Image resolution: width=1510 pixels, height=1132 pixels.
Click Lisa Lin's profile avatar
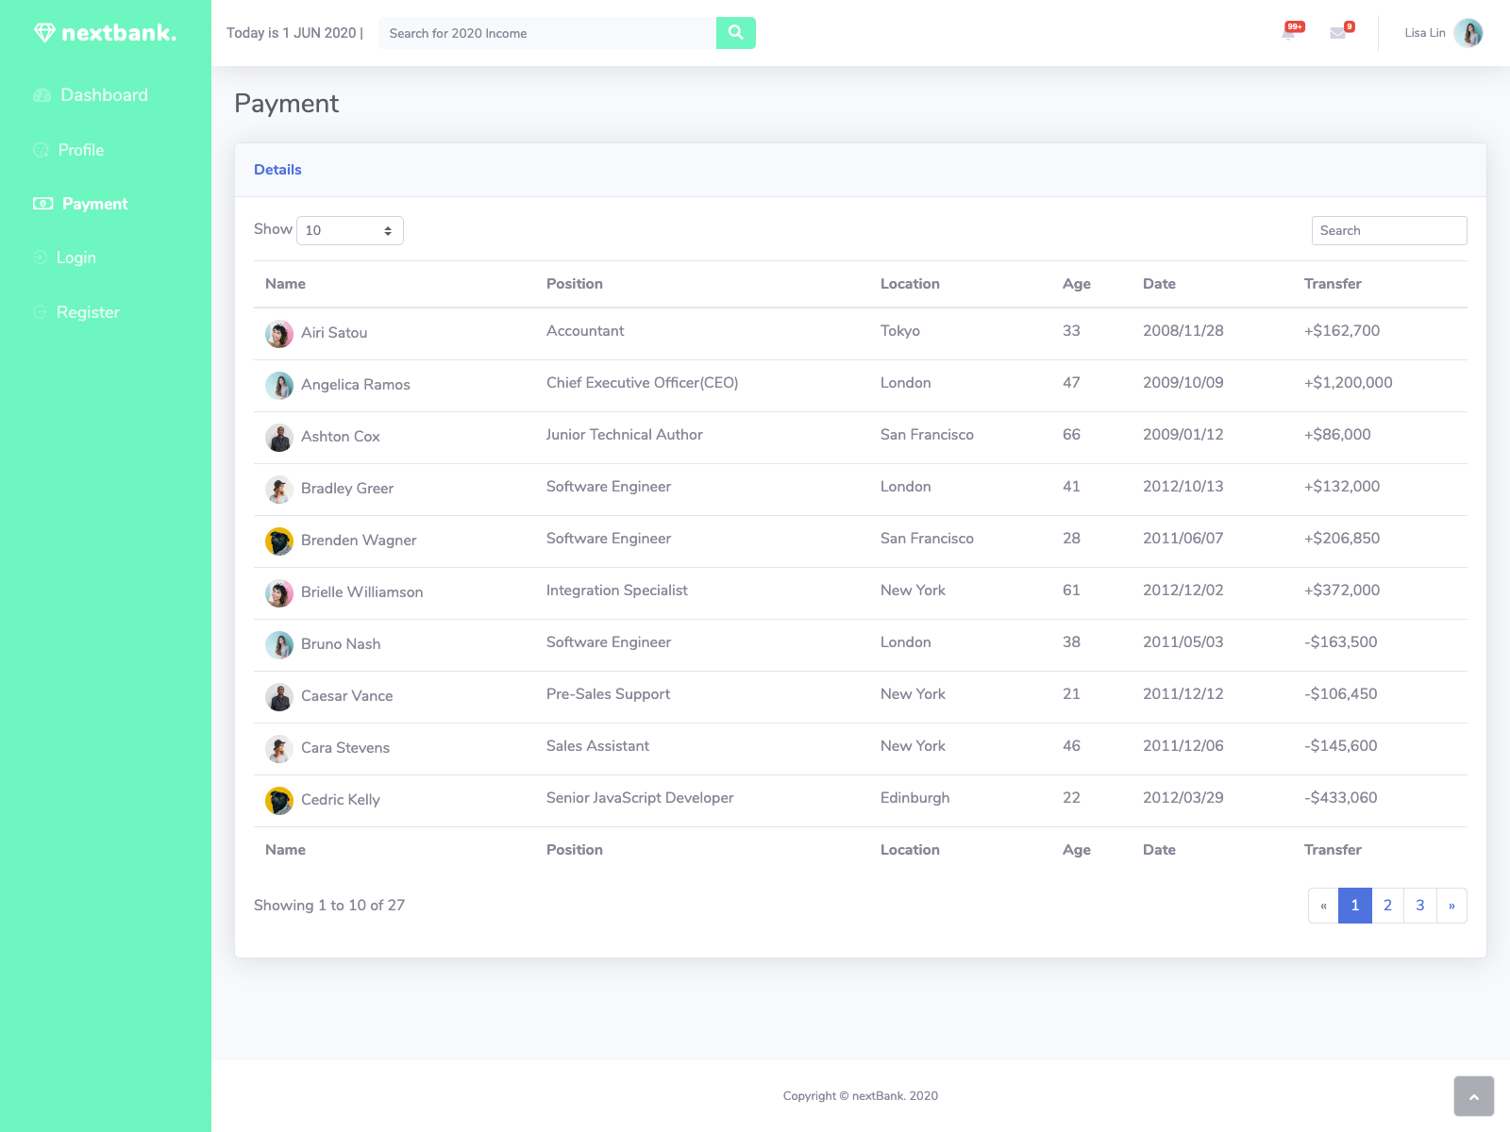click(1468, 33)
